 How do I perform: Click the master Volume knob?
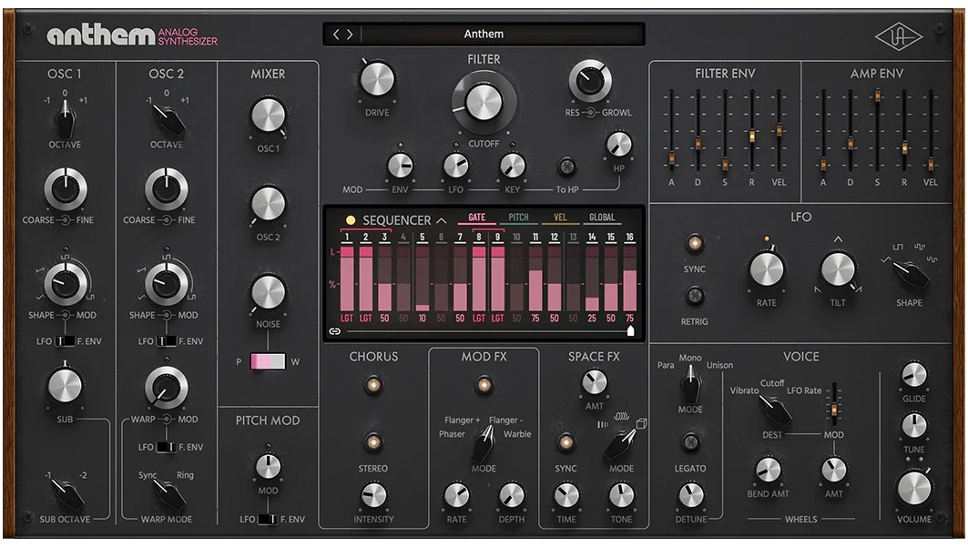tap(913, 489)
